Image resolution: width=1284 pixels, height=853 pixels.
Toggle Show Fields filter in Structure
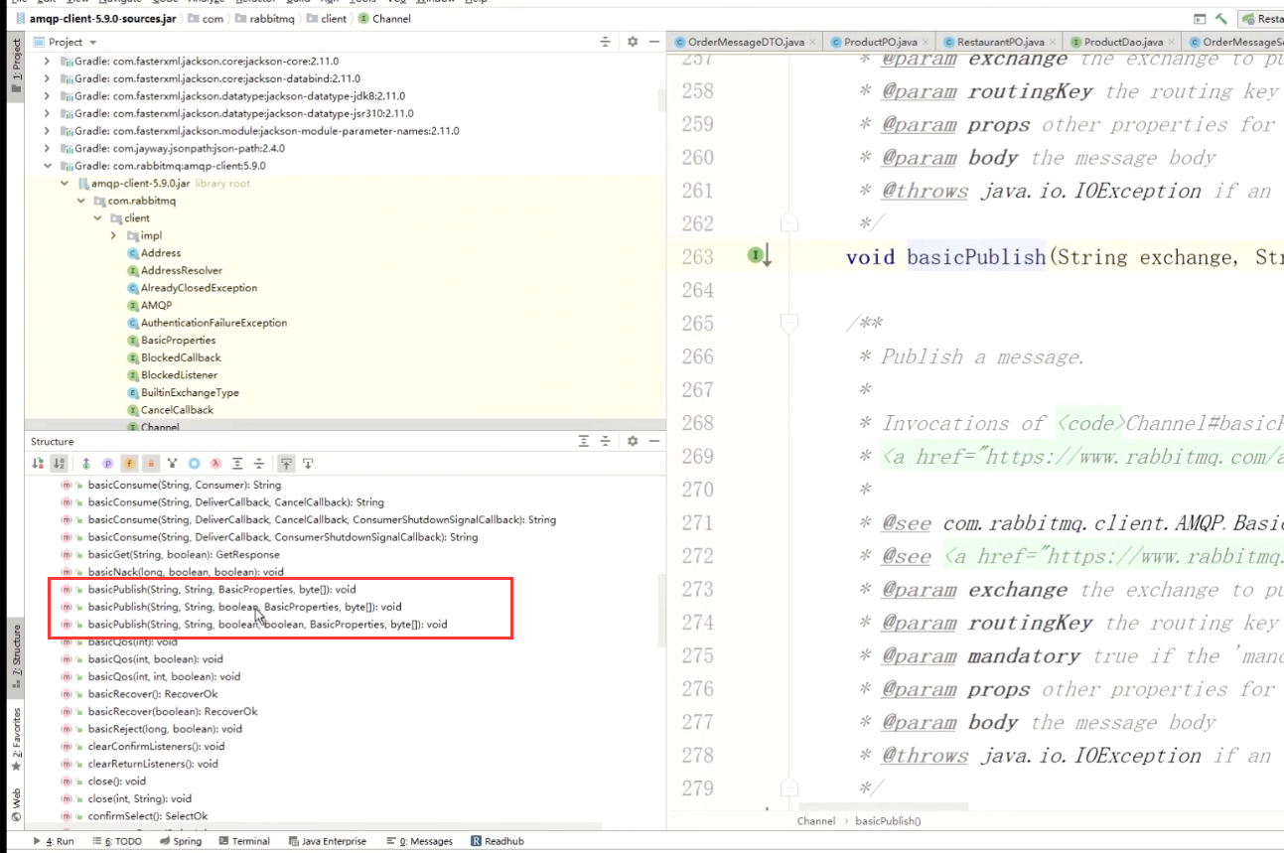pos(129,464)
